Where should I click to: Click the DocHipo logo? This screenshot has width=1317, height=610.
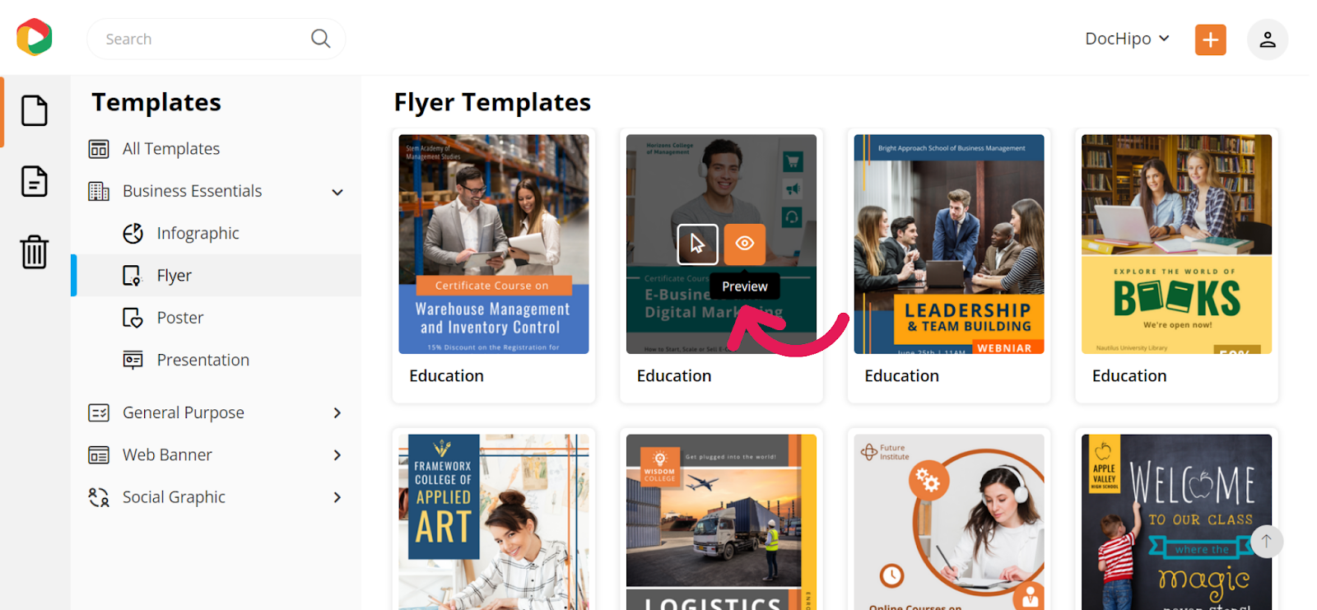(35, 37)
